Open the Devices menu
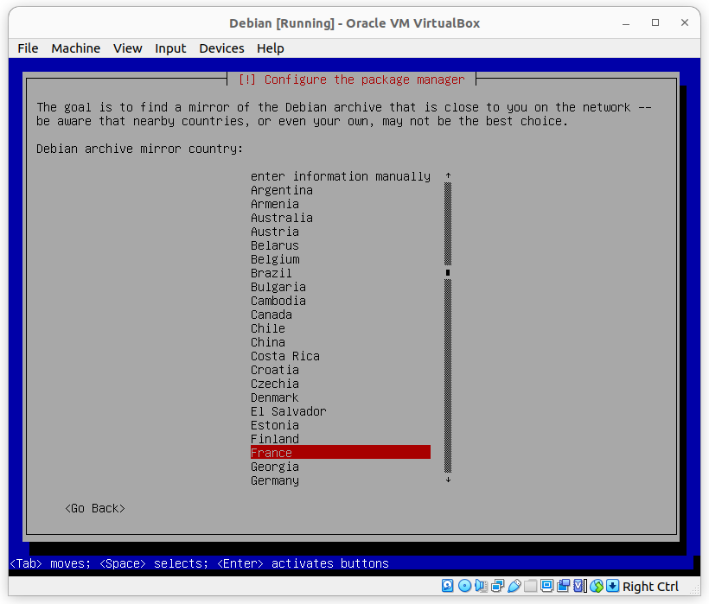The height and width of the screenshot is (604, 709). pos(221,48)
